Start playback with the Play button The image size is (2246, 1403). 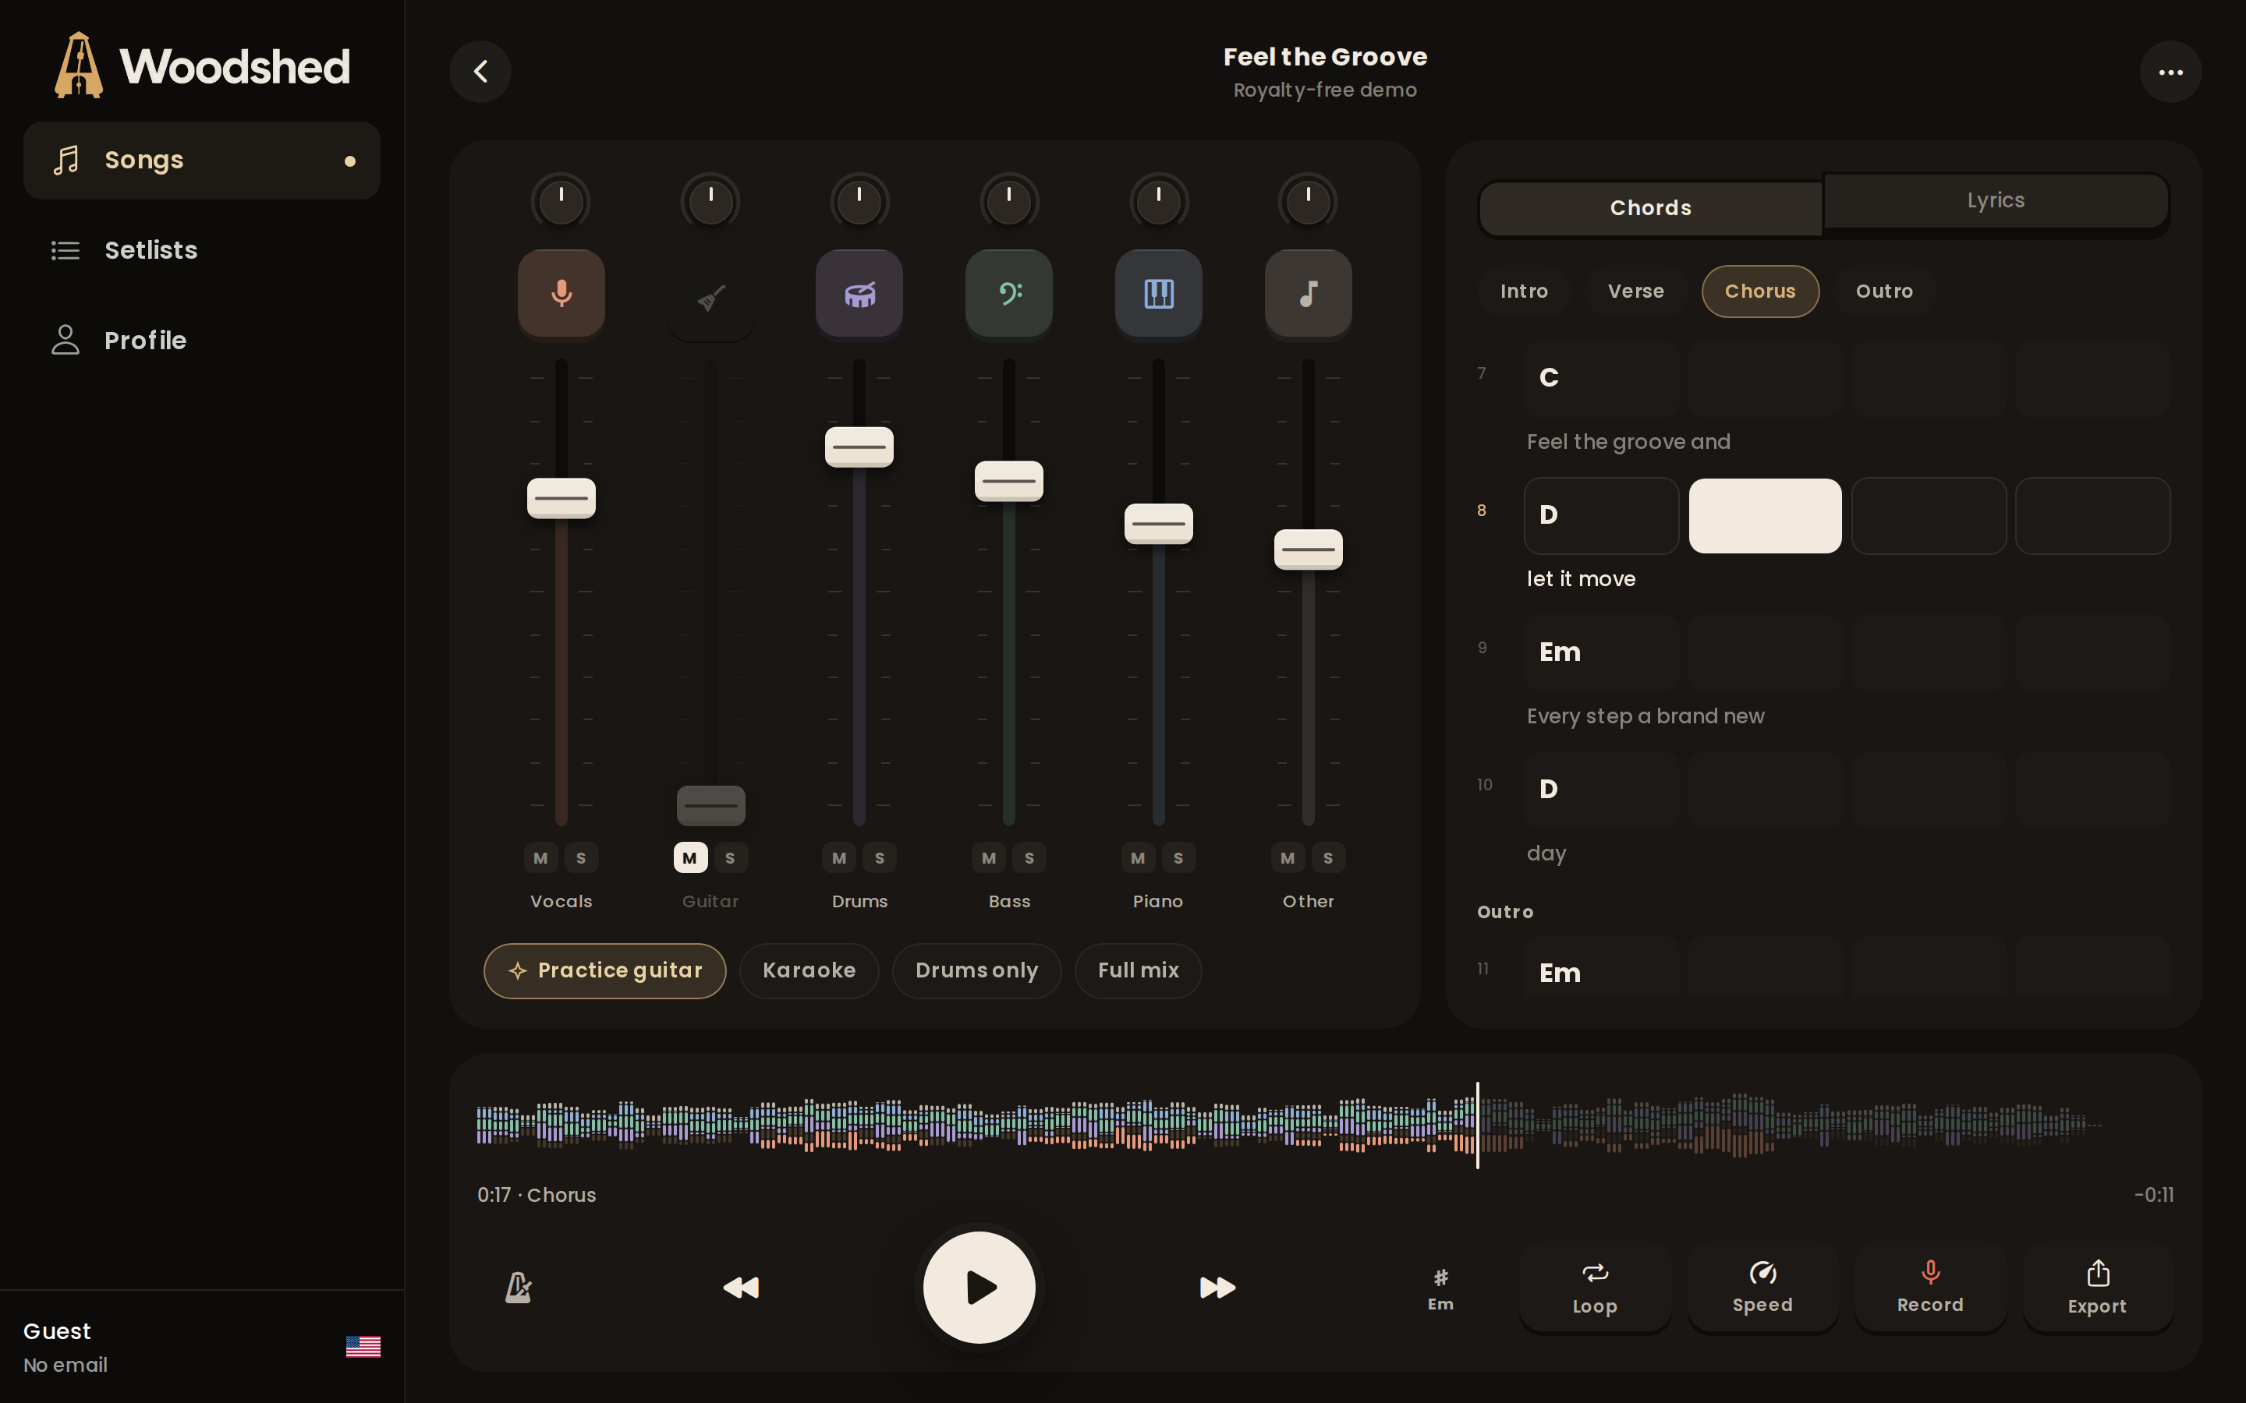coord(980,1287)
